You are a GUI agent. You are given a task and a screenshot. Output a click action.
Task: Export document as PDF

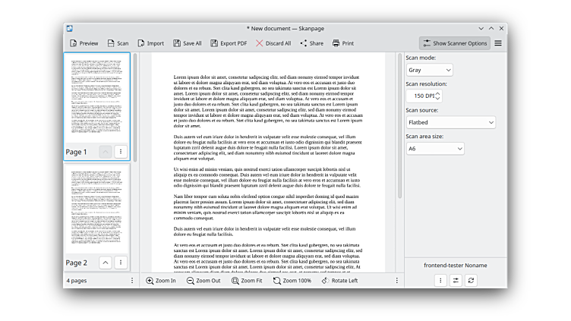pos(229,43)
